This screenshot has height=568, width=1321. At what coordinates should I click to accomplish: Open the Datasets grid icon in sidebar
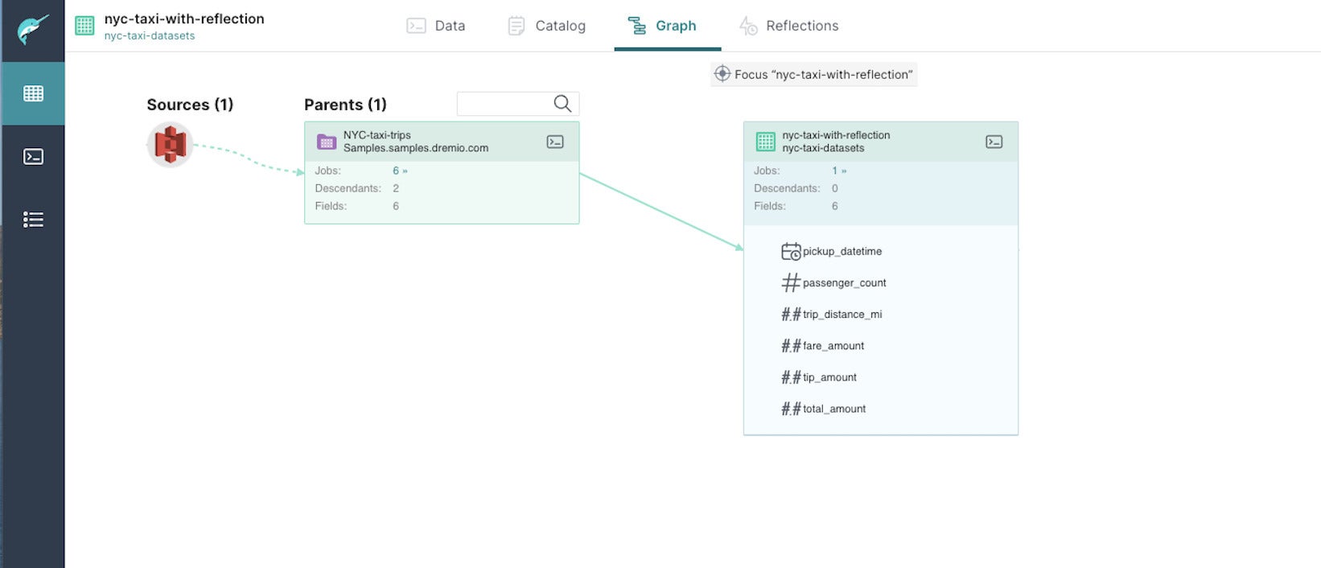(x=33, y=93)
